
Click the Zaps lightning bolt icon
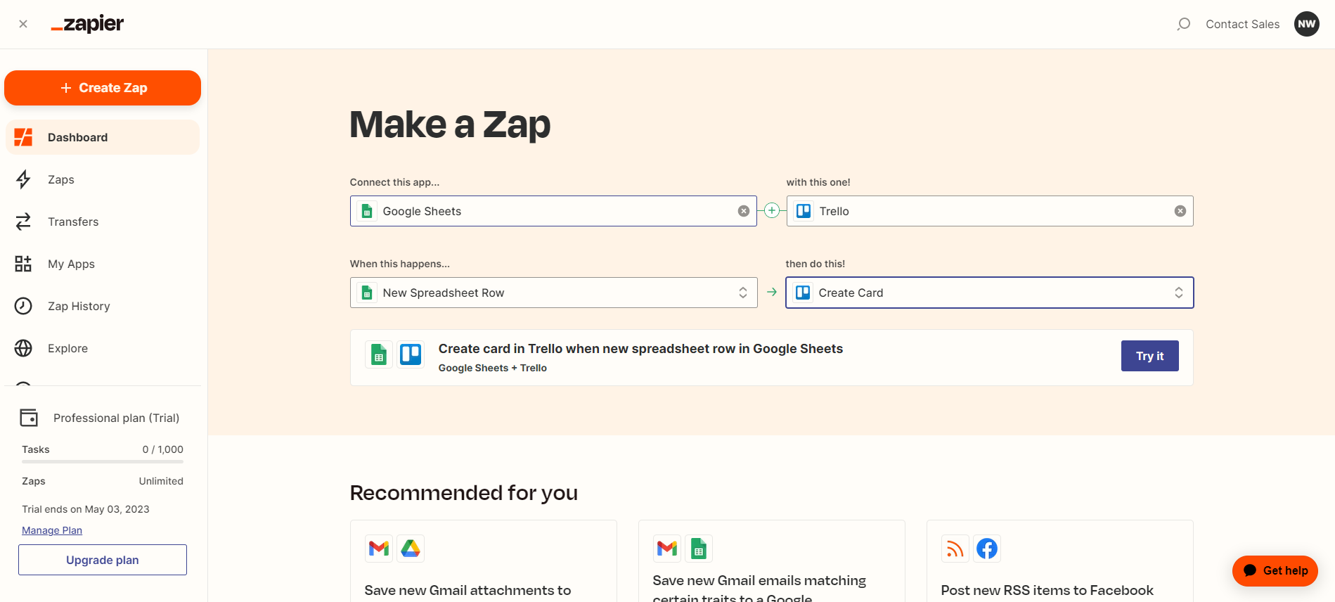(x=23, y=179)
